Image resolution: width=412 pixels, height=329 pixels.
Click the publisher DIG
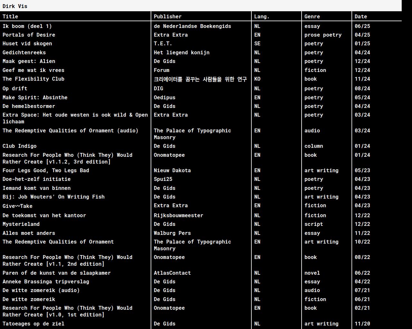click(158, 88)
